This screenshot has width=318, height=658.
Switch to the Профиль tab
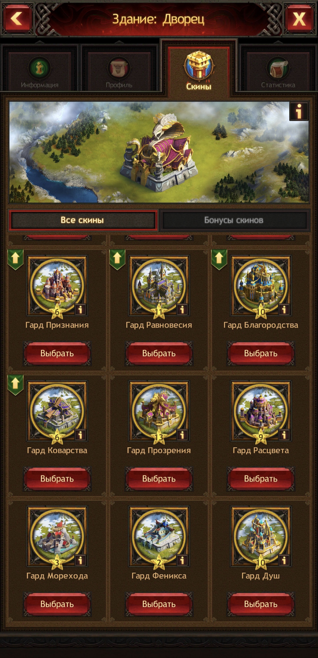pyautogui.click(x=119, y=72)
